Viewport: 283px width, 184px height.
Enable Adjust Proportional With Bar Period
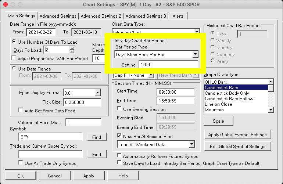pyautogui.click(x=14, y=58)
